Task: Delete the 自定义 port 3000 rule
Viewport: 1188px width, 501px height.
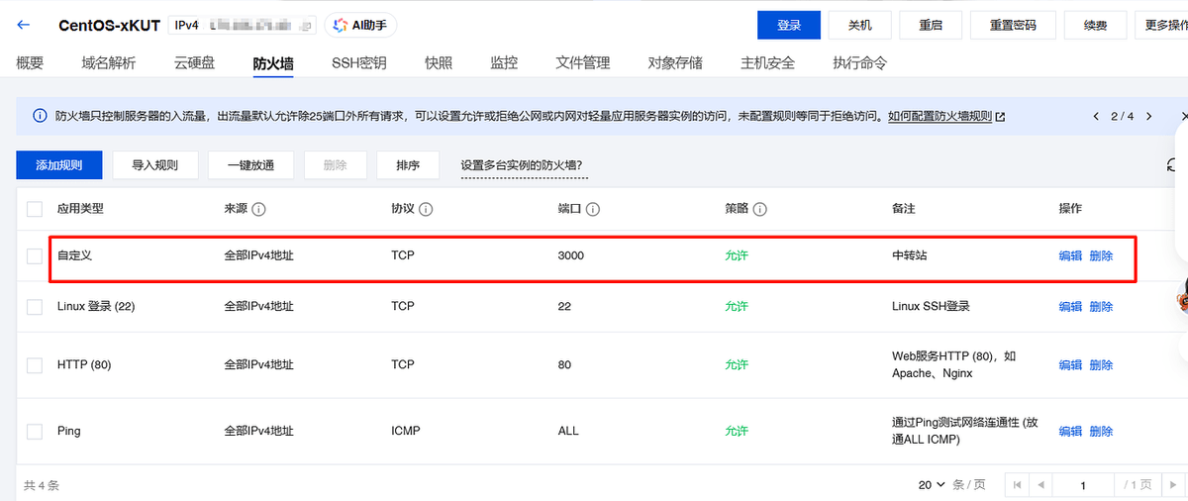Action: point(1101,255)
